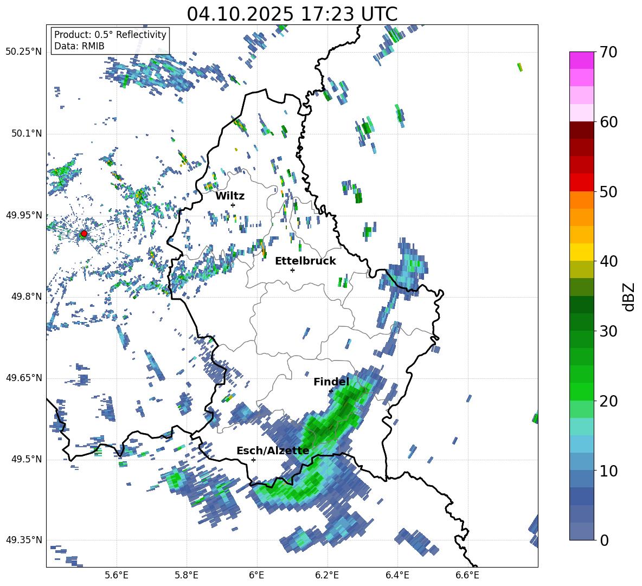Image resolution: width=642 pixels, height=586 pixels.
Task: Click the magenta top colorbar swatch
Action: click(x=581, y=60)
